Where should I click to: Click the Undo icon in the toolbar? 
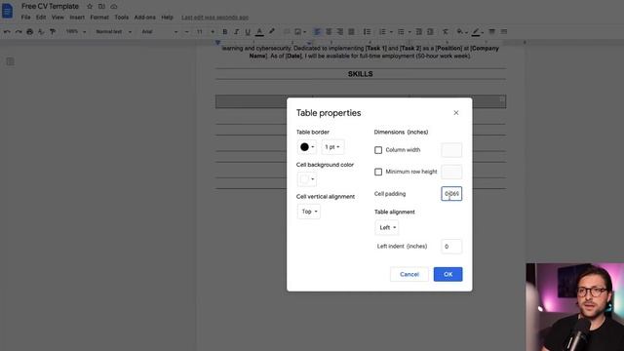(7, 32)
